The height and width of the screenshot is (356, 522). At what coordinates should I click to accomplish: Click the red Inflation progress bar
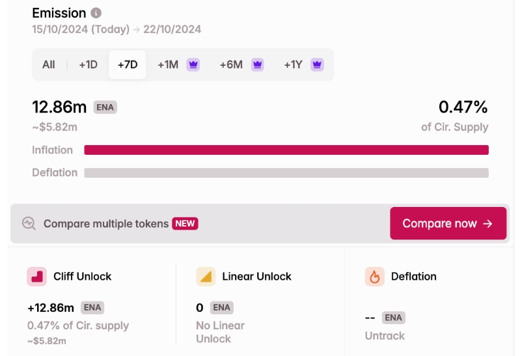pyautogui.click(x=286, y=150)
